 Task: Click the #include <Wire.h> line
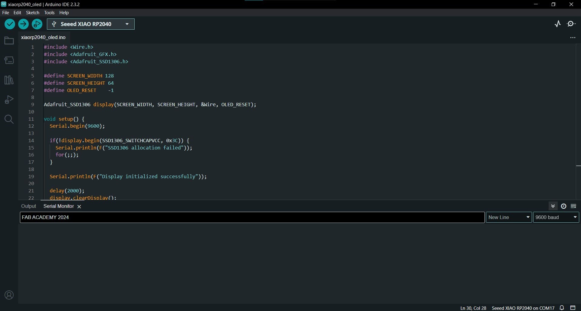[x=68, y=47]
